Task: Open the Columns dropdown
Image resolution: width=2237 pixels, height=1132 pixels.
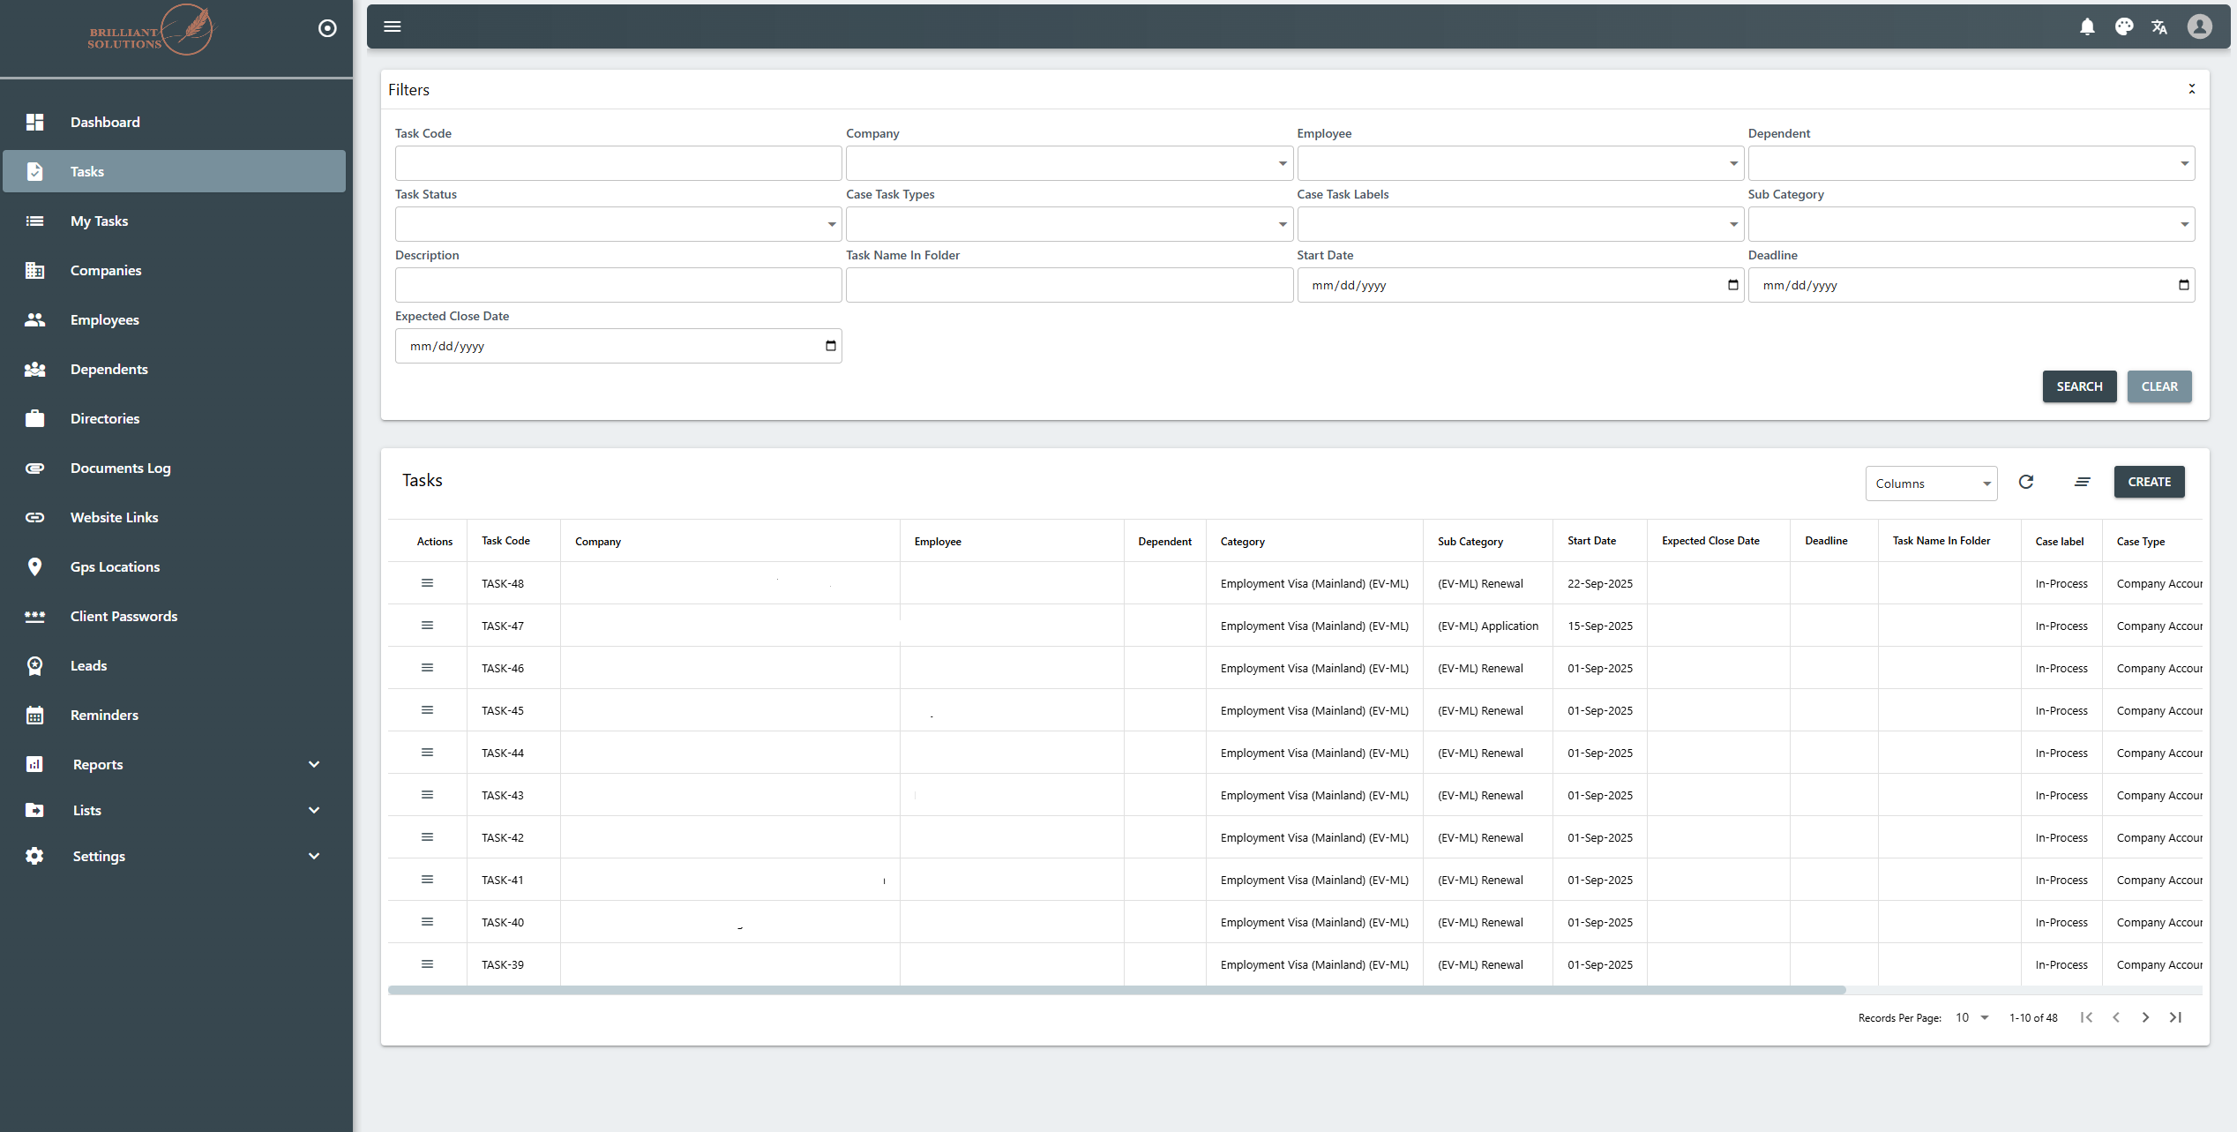Action: [1931, 484]
